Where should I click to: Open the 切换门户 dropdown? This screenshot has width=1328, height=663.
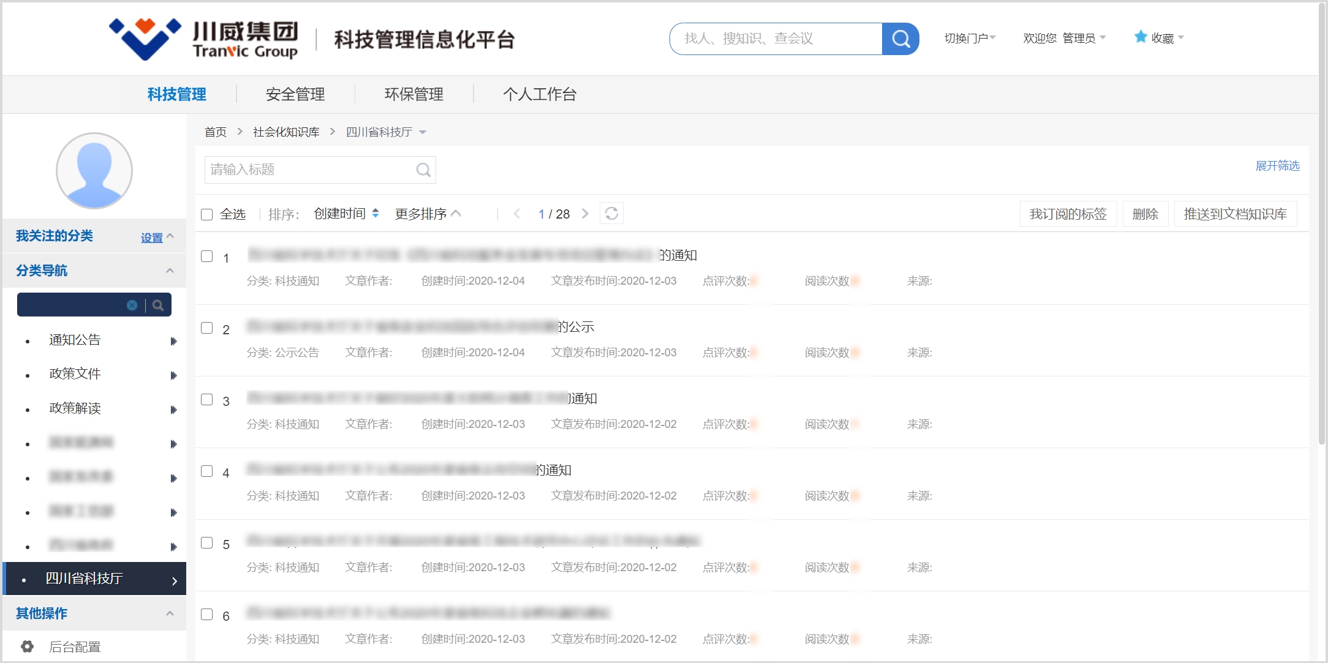[x=970, y=38]
